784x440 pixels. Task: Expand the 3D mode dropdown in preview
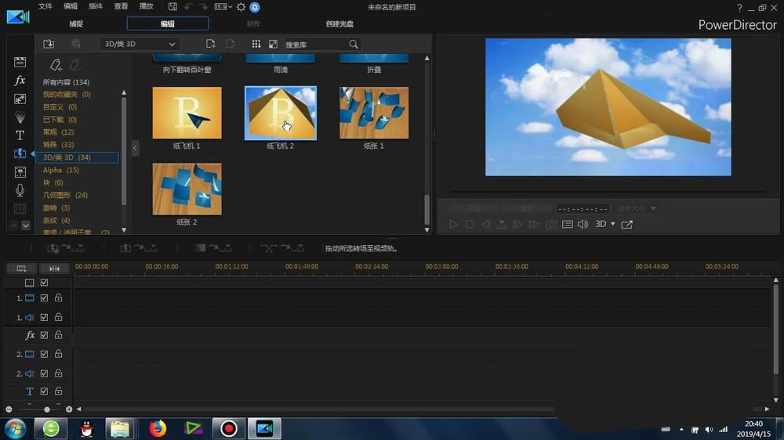(x=612, y=225)
